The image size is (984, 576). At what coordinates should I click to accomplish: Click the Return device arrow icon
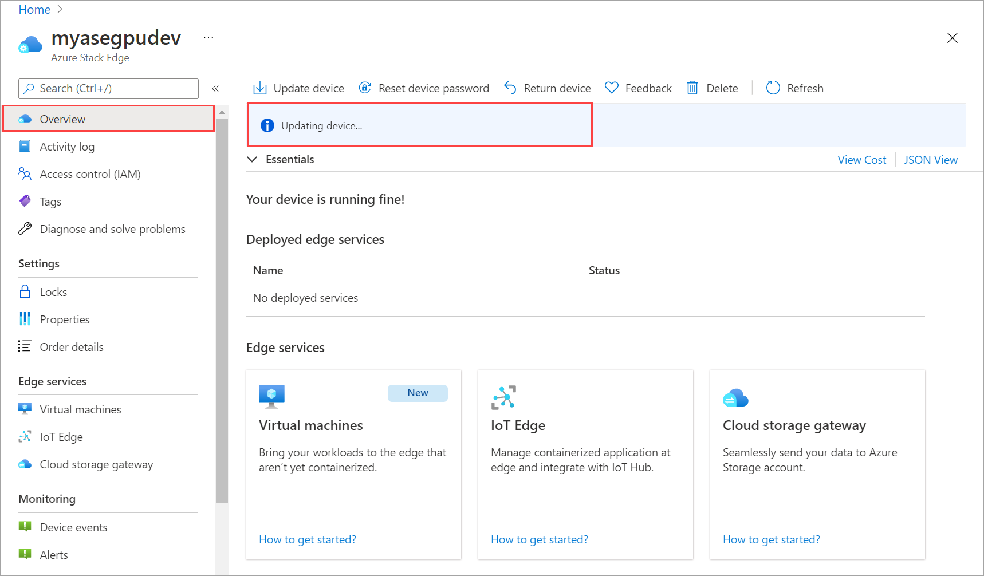click(510, 88)
